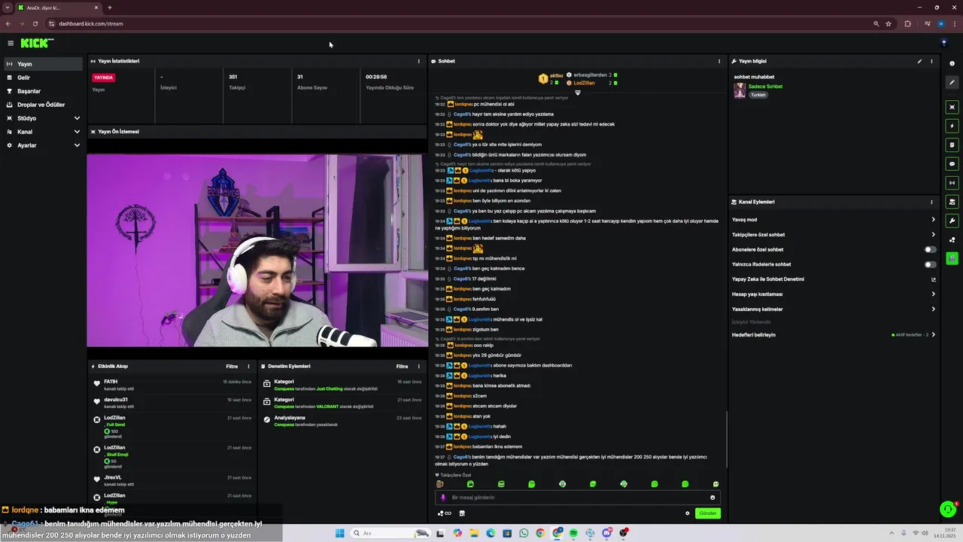Viewport: 963px width, 542px height.
Task: Open Droplar ve Ödüller in sidebar
Action: click(42, 105)
